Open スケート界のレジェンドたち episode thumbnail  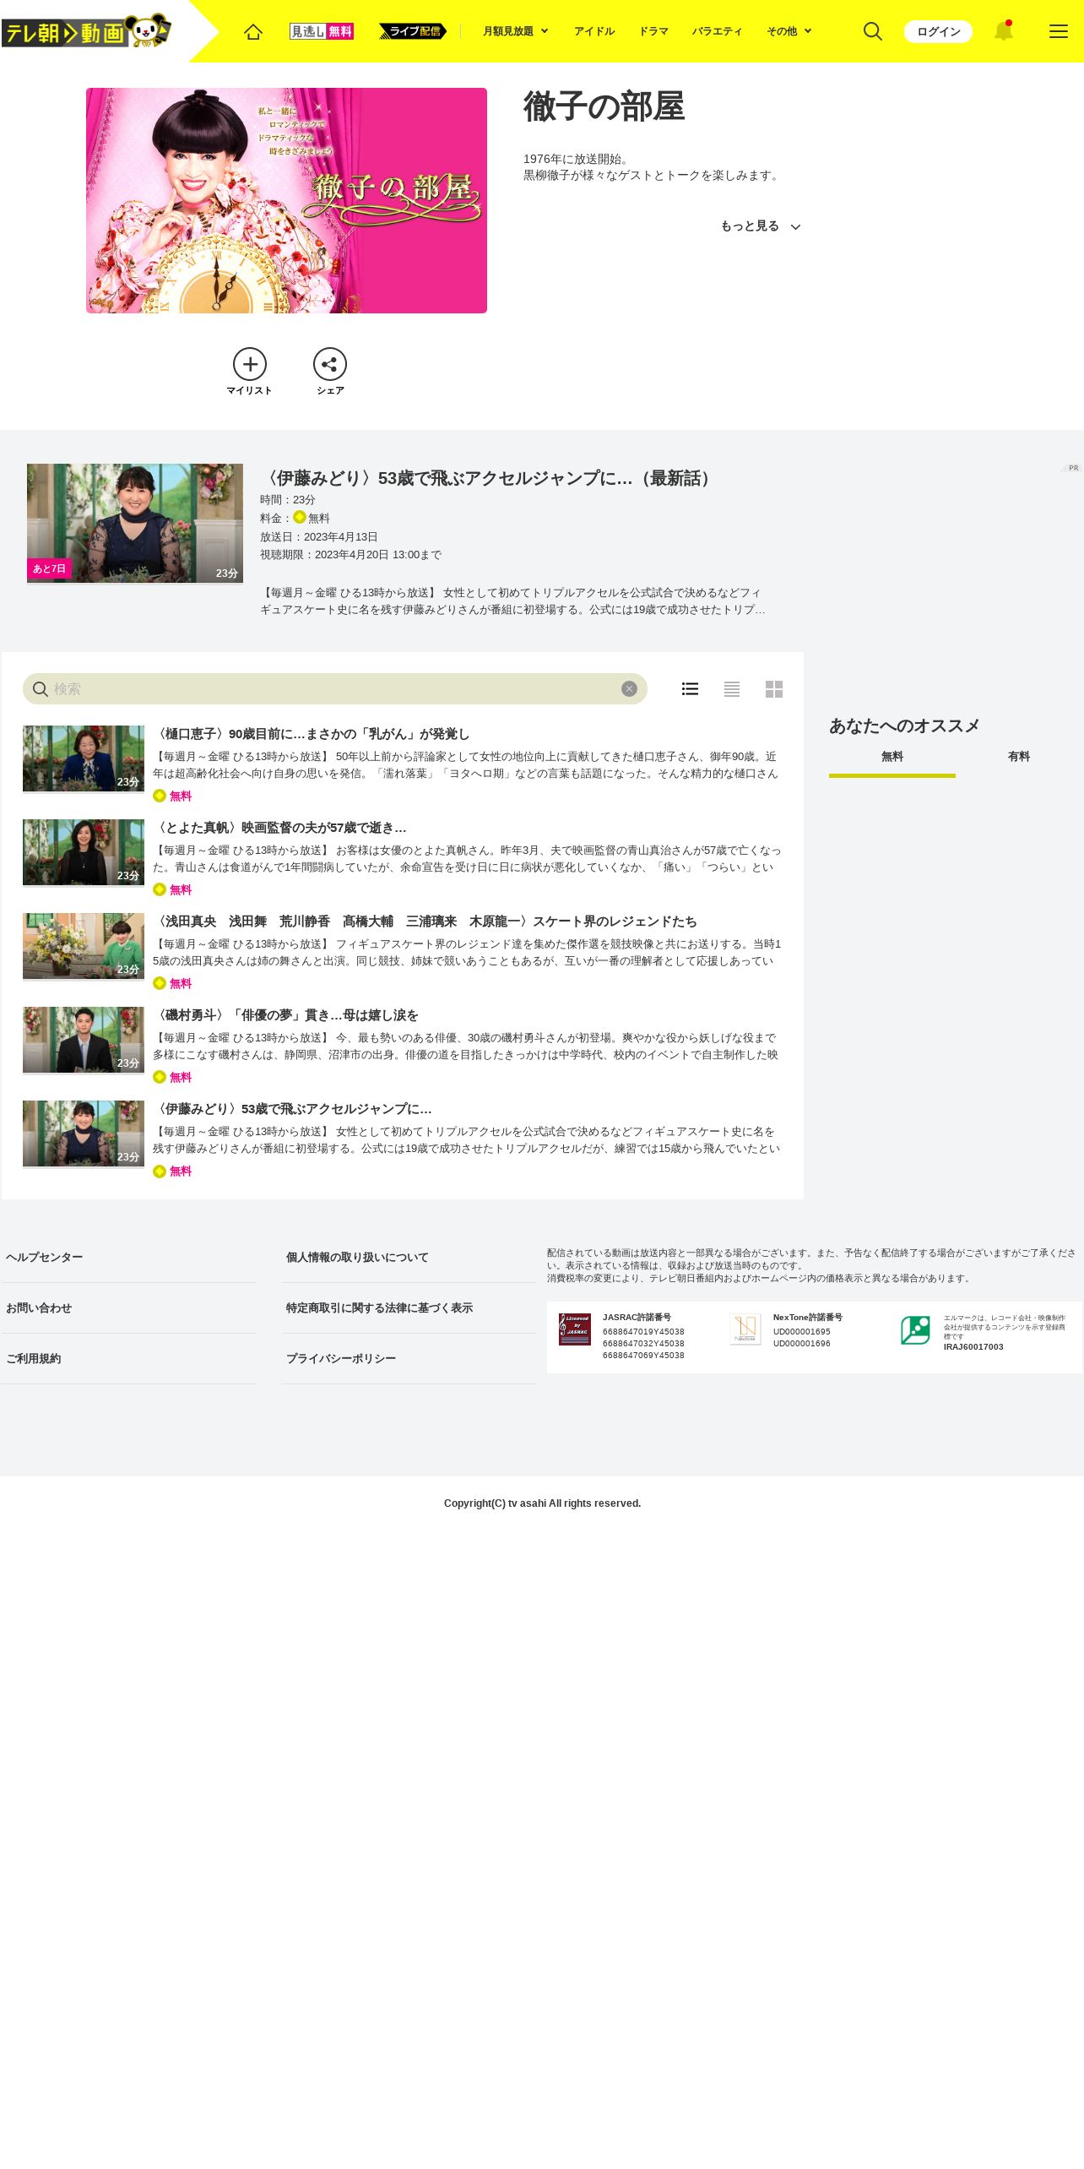pyautogui.click(x=84, y=946)
